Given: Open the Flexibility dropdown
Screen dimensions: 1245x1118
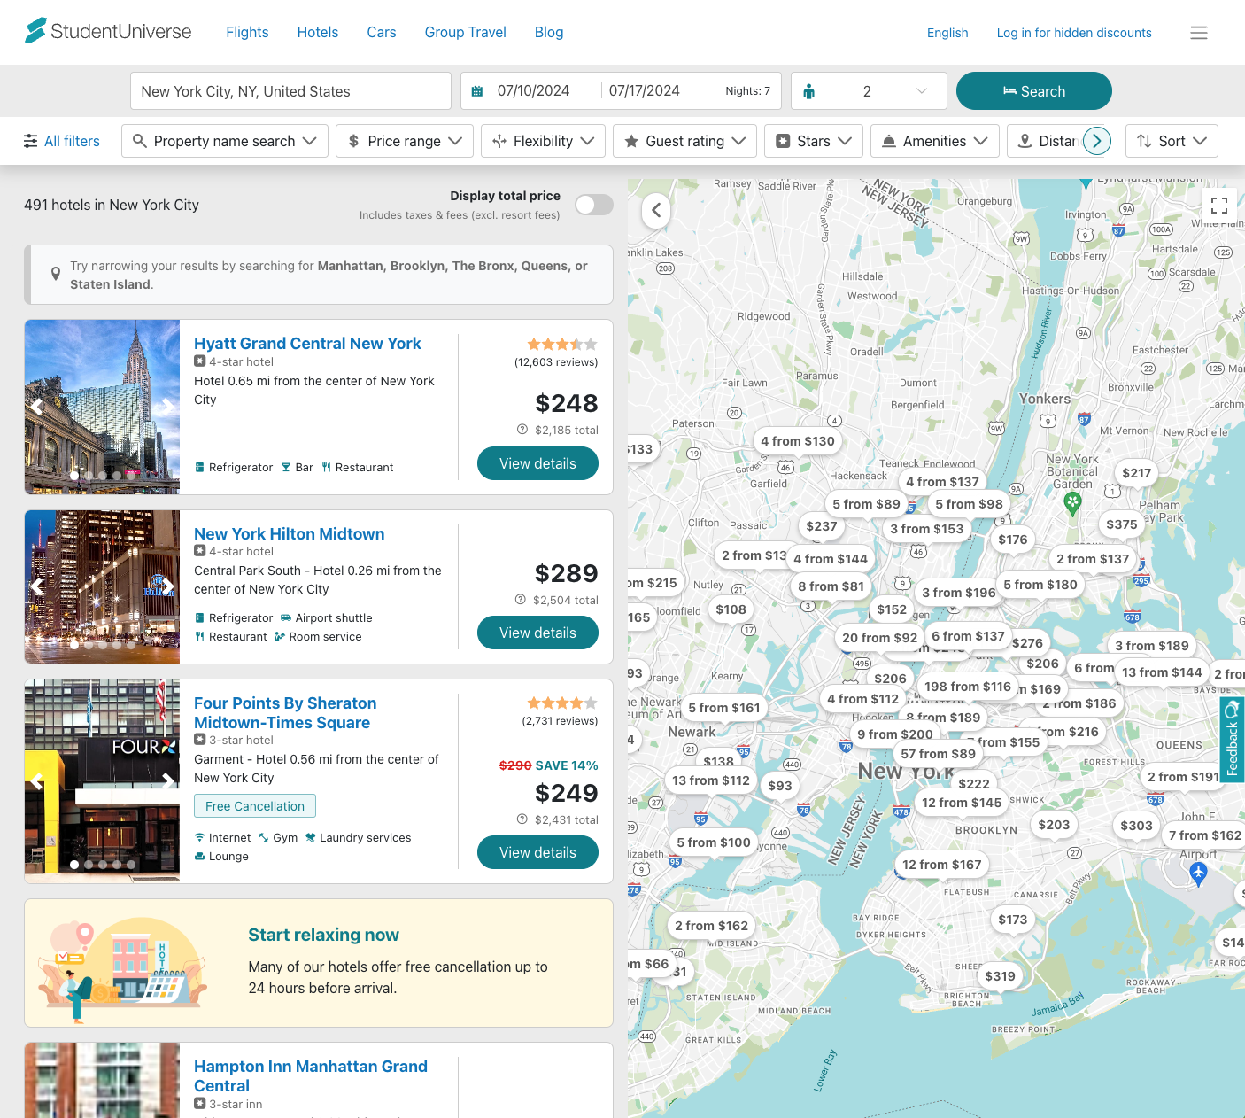Looking at the screenshot, I should point(543,141).
